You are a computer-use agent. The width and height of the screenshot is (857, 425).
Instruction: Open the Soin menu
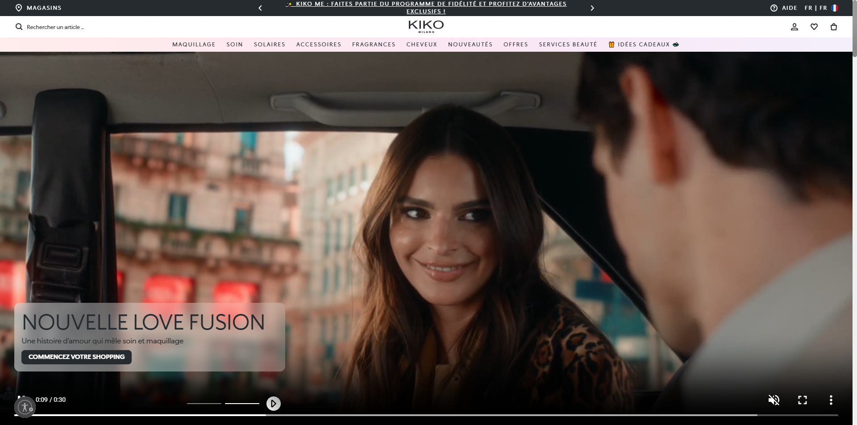234,45
